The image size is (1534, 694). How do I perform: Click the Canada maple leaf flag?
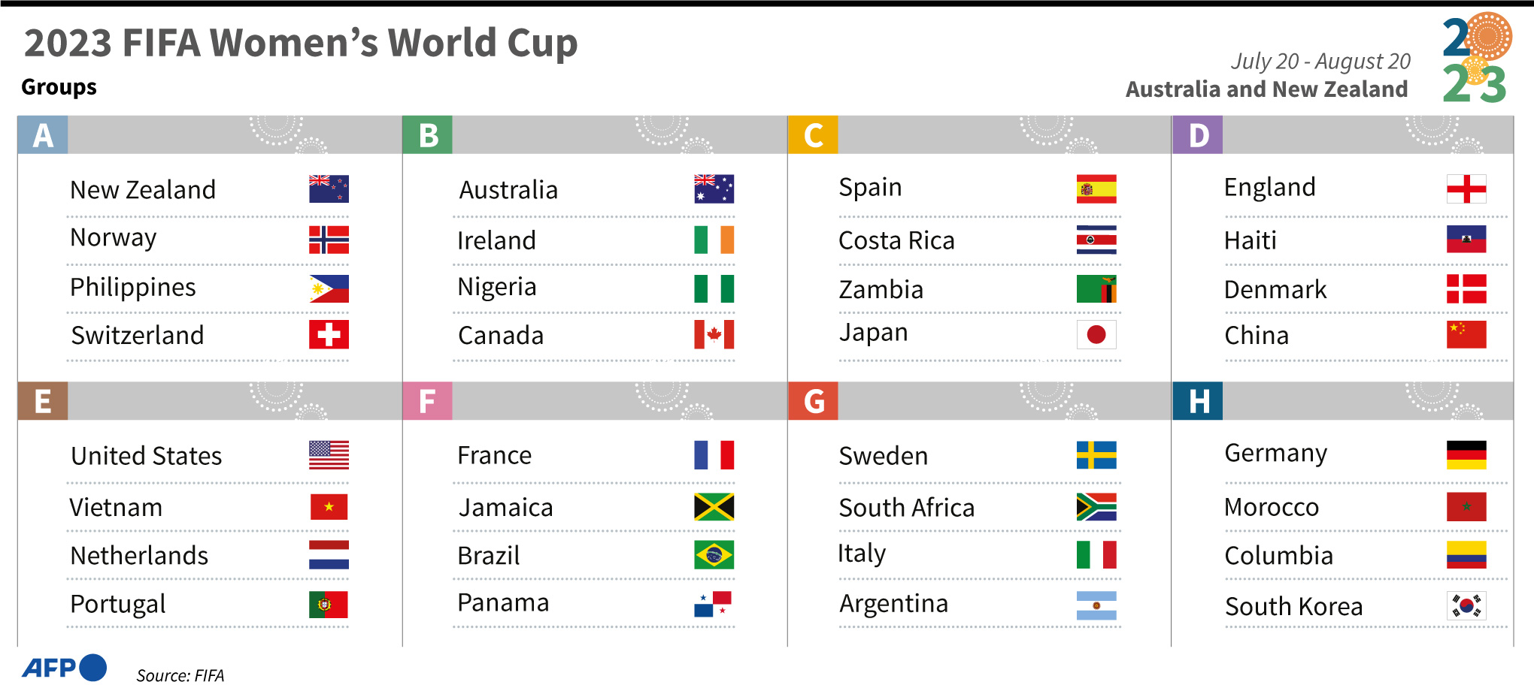click(x=714, y=334)
